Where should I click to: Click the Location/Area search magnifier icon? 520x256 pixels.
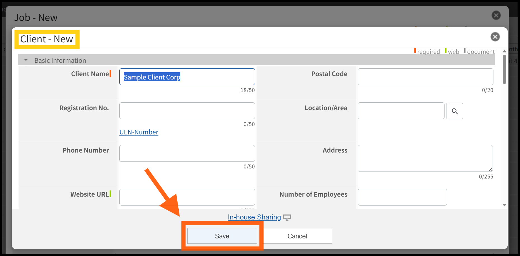click(454, 111)
